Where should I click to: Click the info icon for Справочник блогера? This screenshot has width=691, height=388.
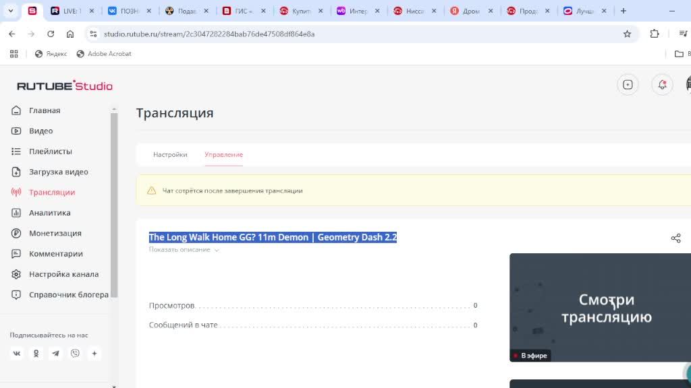[16, 295]
